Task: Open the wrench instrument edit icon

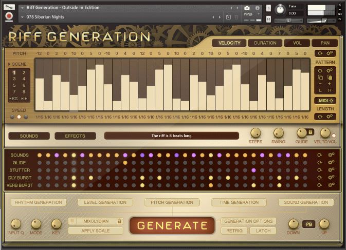Action: [9, 7]
